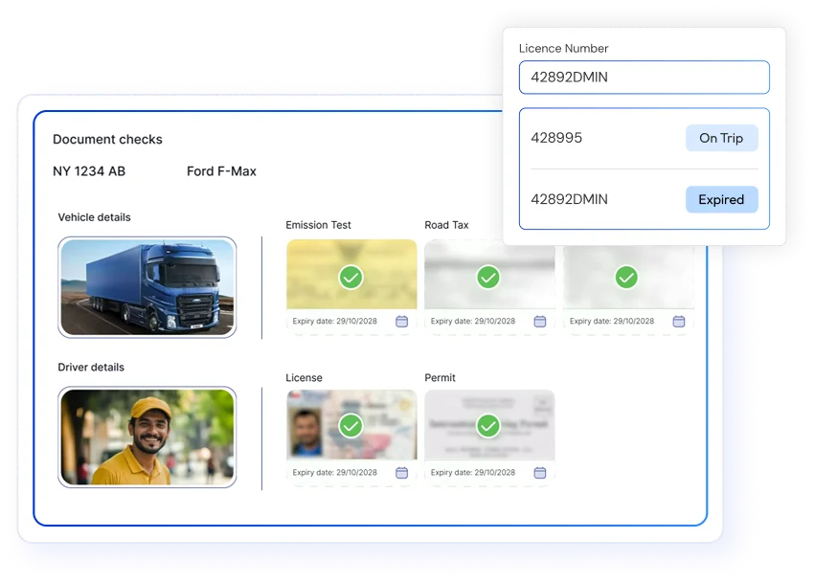Click the Ford F-Max vehicle model text

[221, 171]
